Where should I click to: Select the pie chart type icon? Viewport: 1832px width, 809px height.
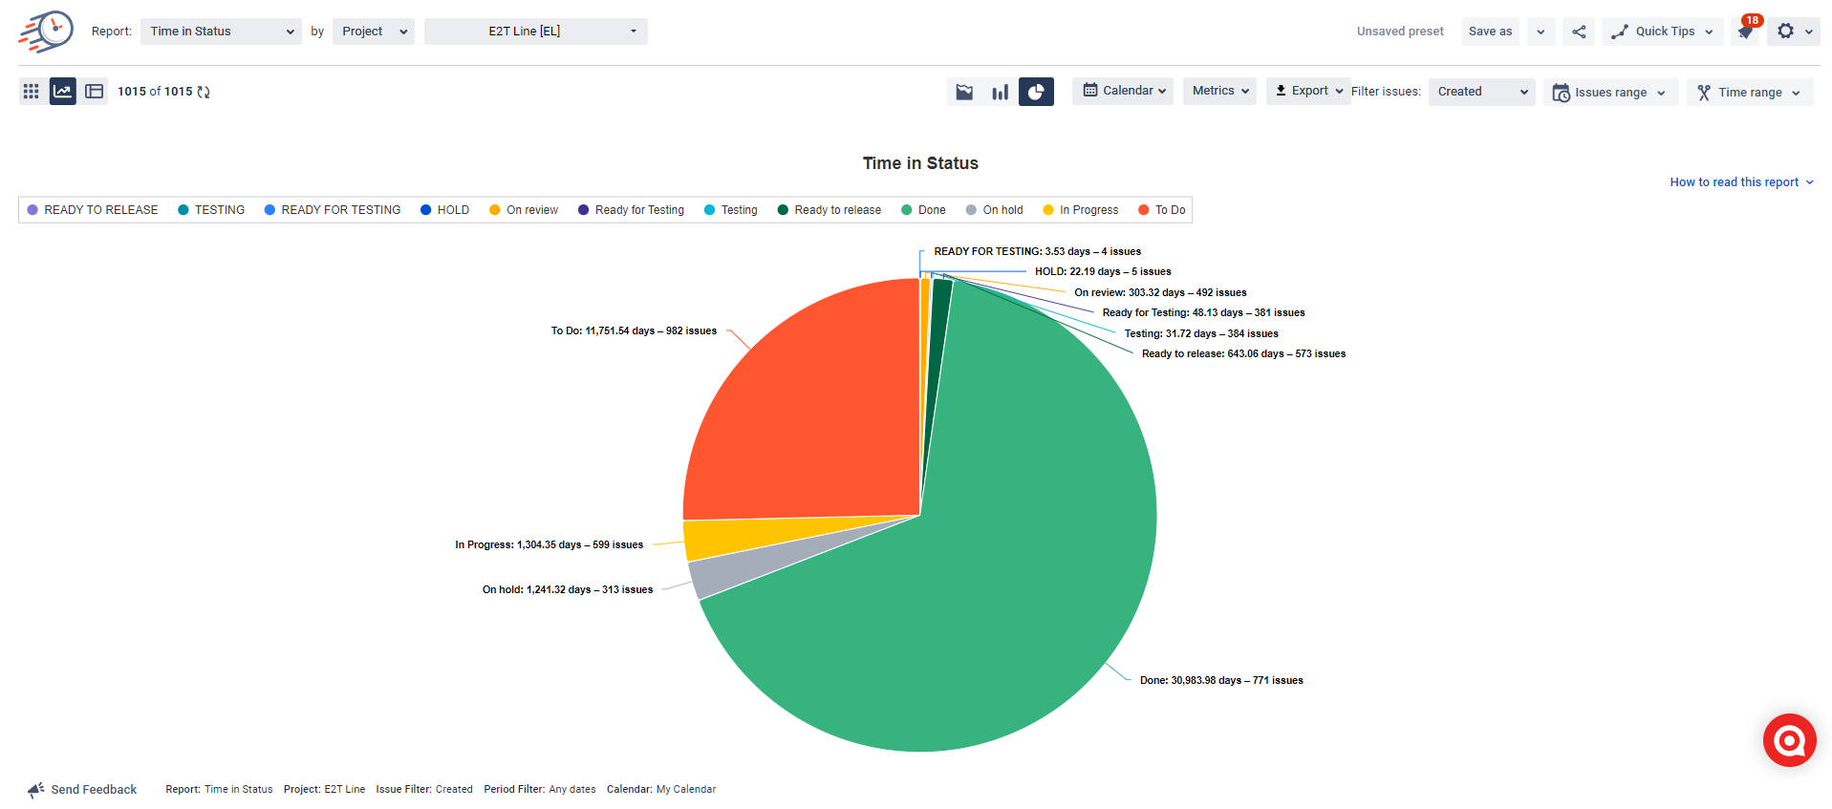1036,92
